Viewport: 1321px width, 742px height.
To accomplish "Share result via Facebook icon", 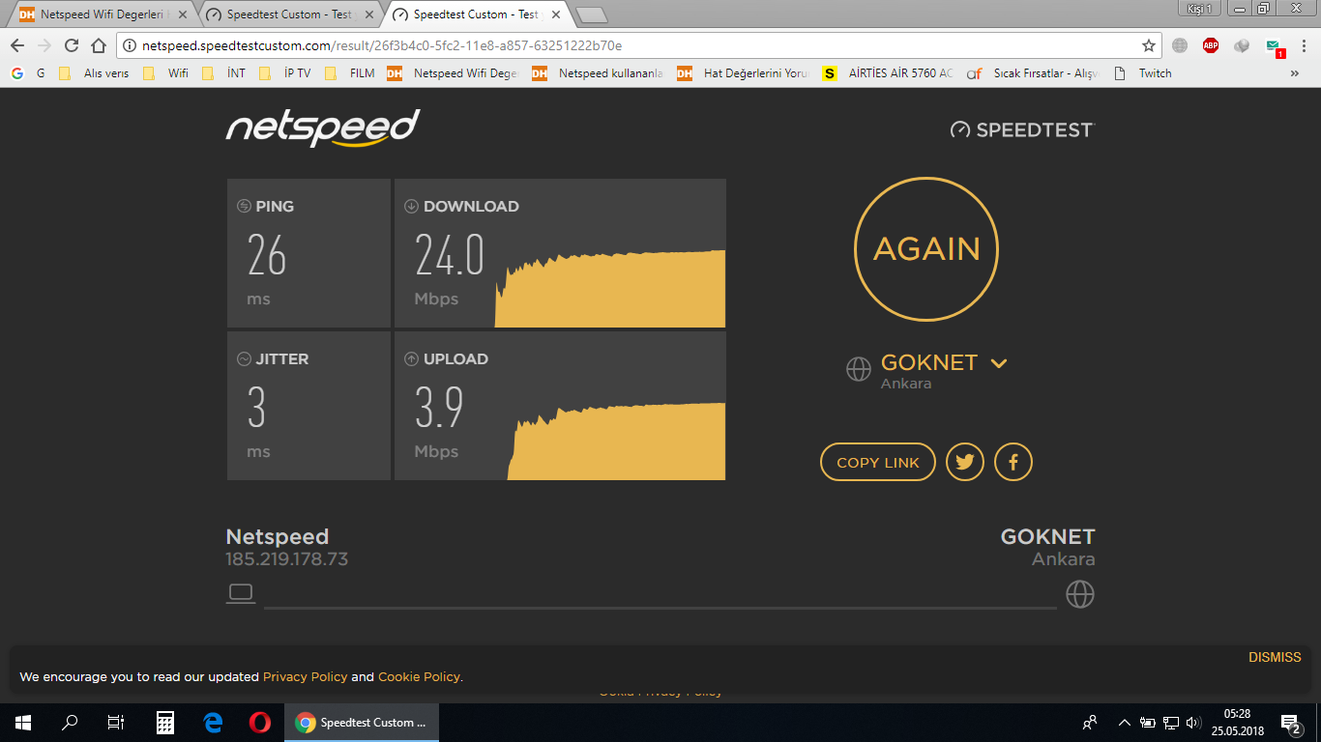I will click(x=1013, y=462).
